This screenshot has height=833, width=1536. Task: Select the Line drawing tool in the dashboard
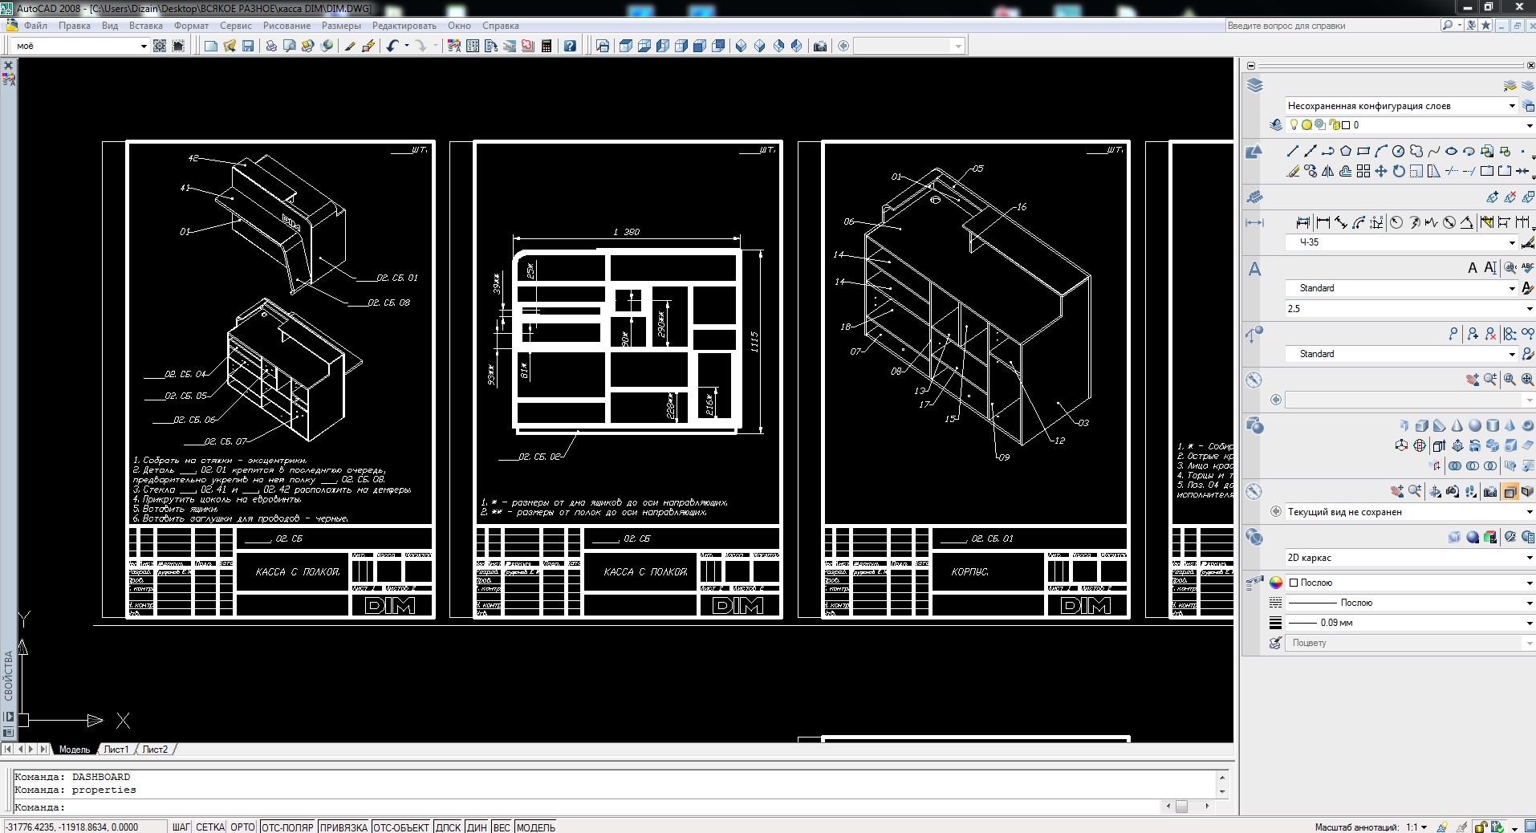click(1292, 151)
